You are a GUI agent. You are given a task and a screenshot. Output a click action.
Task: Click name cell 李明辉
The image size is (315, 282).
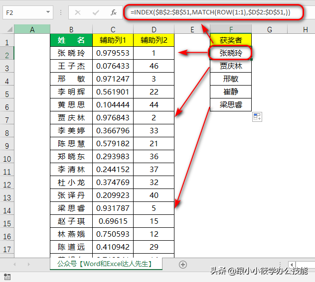[71, 92]
